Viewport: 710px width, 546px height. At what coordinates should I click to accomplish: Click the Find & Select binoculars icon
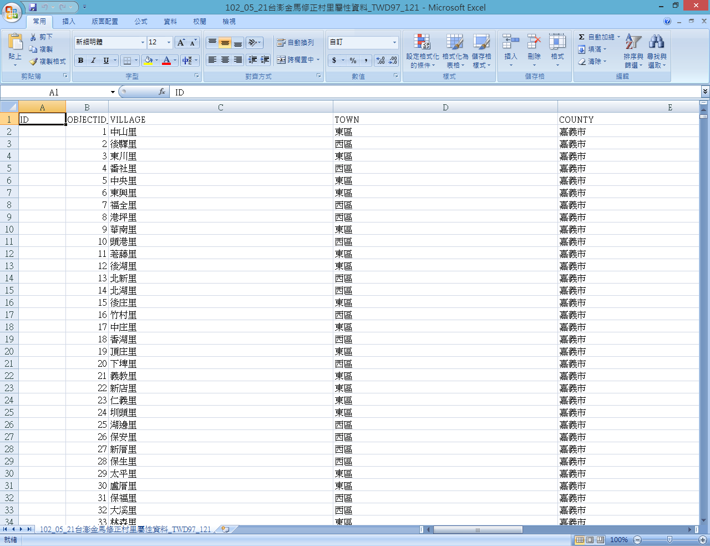[656, 42]
